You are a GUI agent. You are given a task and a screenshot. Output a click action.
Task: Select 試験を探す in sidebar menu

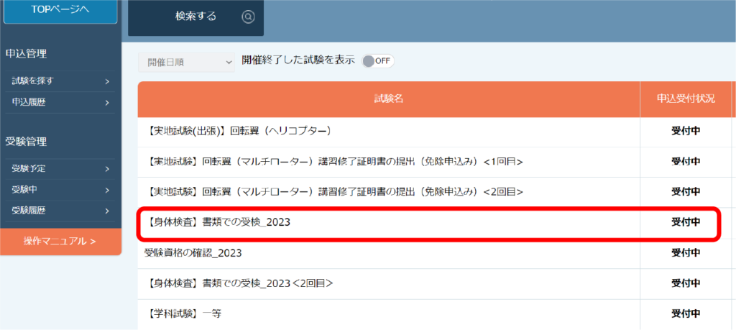point(32,81)
